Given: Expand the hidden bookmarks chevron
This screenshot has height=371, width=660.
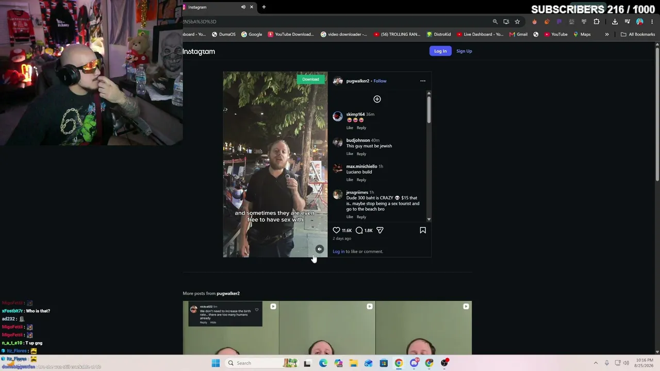Looking at the screenshot, I should (607, 35).
